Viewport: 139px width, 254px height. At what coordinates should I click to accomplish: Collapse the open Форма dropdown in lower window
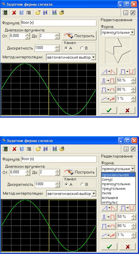click(x=133, y=169)
